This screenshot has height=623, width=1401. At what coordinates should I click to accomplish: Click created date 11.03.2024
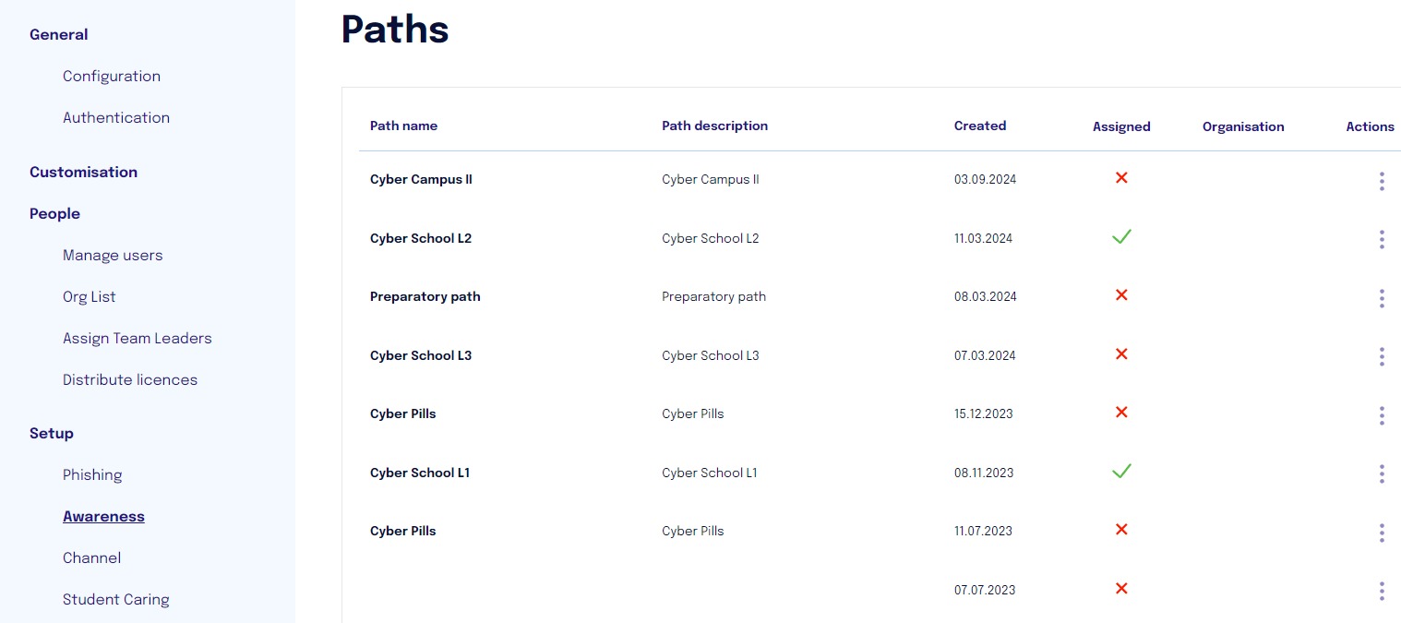pyautogui.click(x=983, y=238)
